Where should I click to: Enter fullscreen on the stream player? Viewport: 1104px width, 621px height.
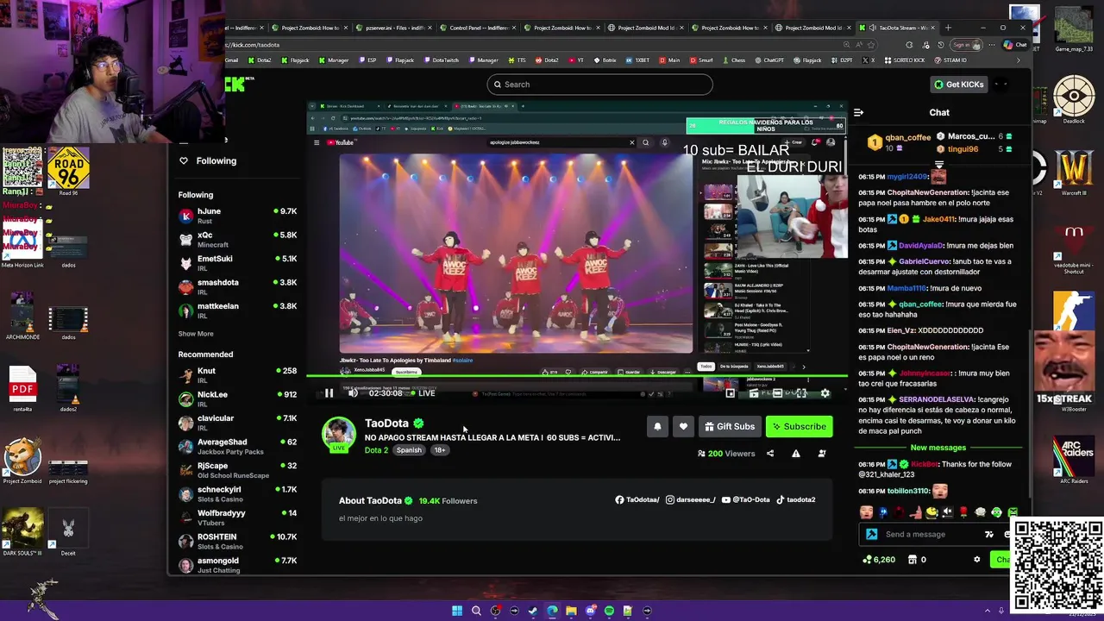(x=801, y=393)
